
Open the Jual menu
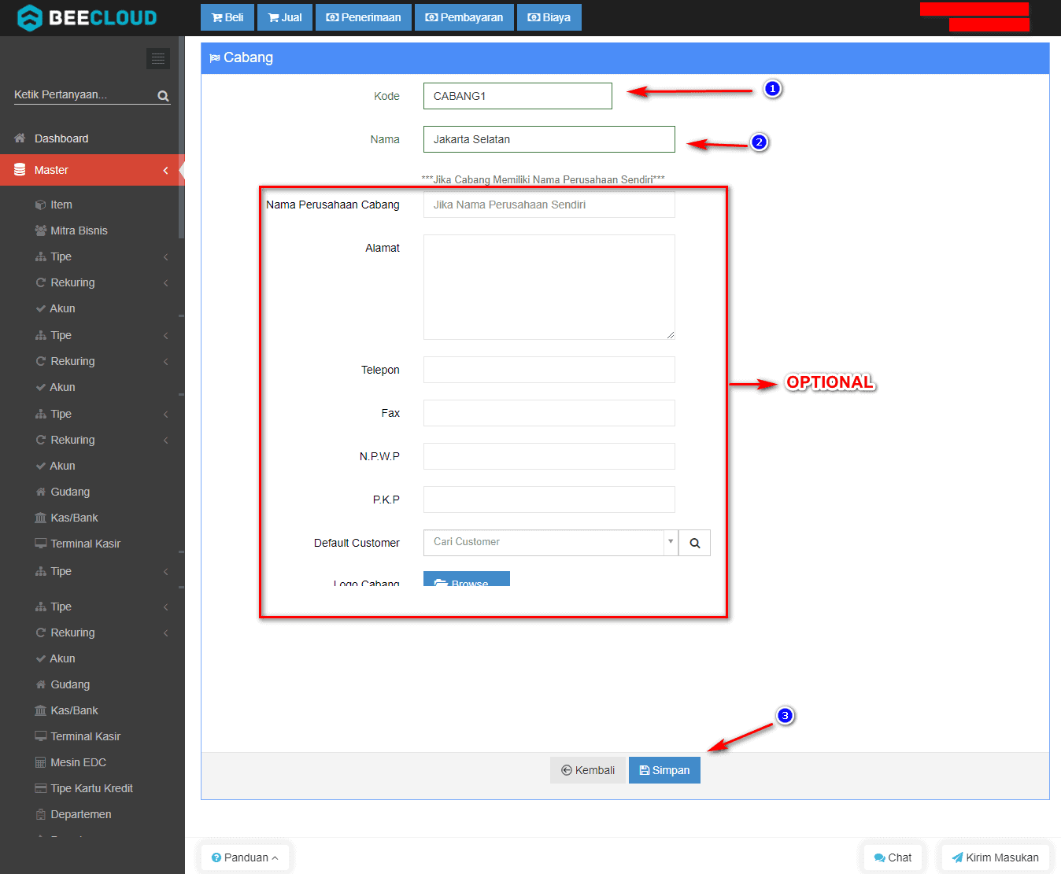pyautogui.click(x=285, y=17)
